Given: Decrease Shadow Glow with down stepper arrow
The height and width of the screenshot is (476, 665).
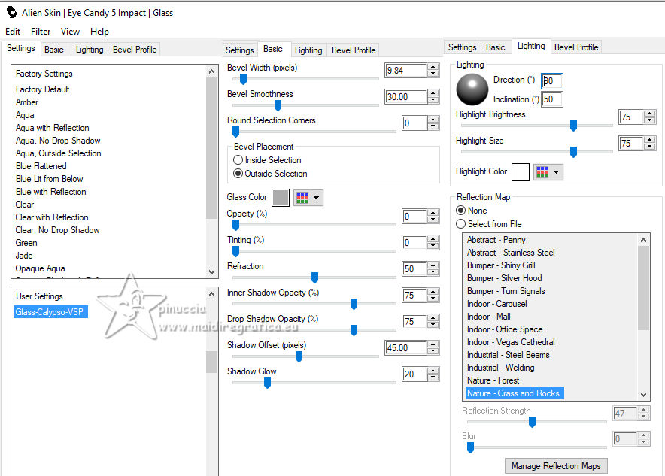Looking at the screenshot, I should (x=433, y=377).
